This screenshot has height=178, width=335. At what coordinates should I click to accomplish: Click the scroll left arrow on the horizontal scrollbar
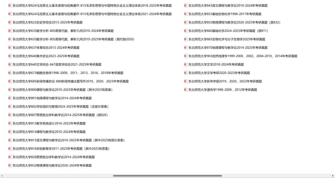coord(2,176)
